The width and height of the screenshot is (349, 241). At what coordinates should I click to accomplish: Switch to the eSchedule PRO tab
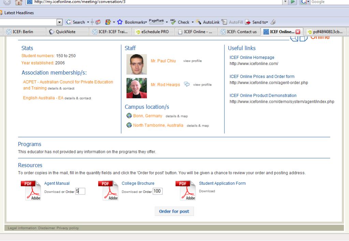pos(153,32)
